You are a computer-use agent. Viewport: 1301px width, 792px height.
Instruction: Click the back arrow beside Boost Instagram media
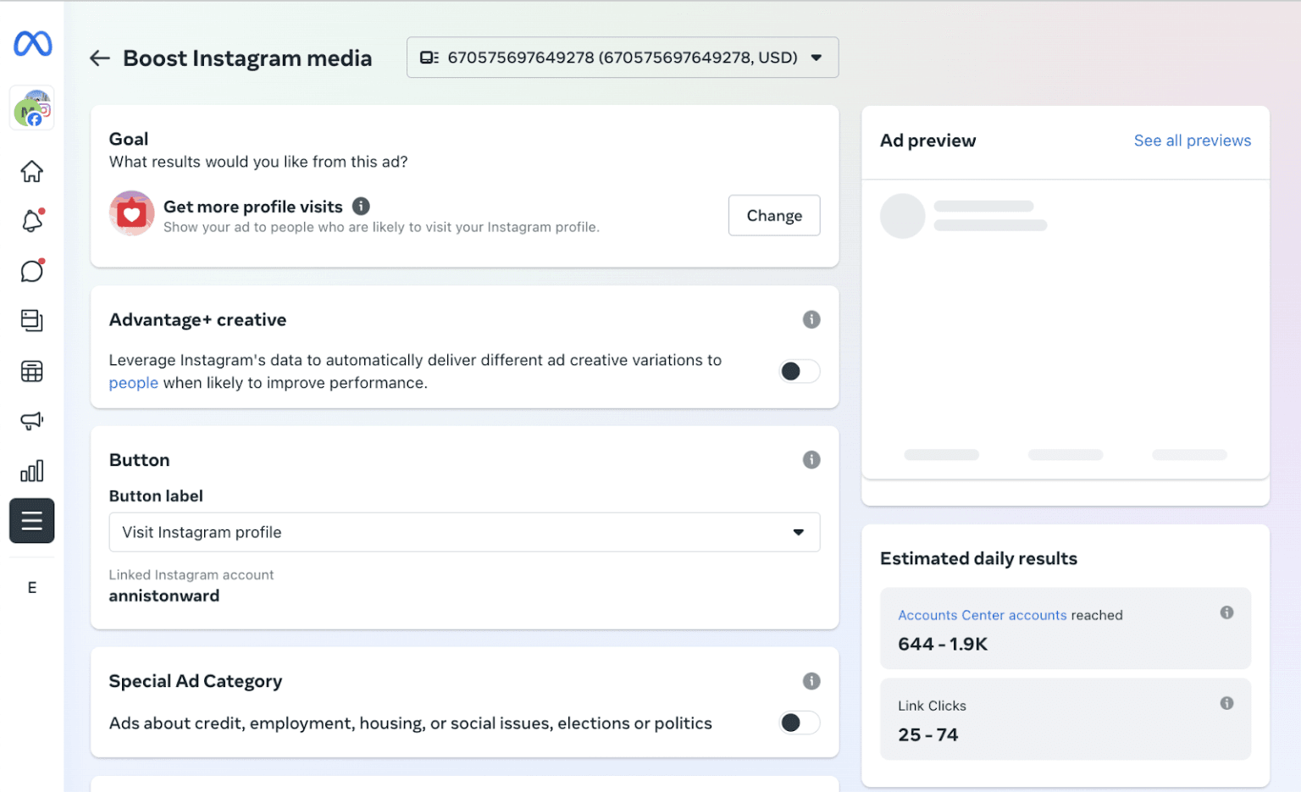100,58
